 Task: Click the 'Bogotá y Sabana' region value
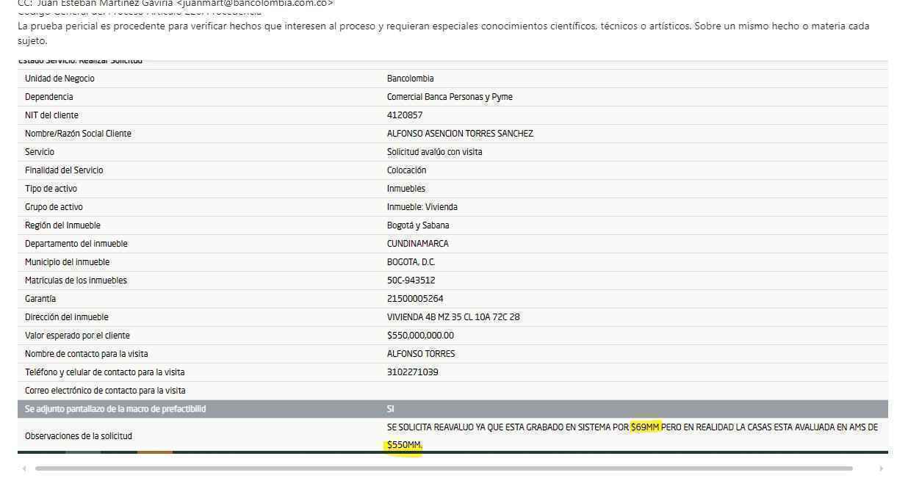(418, 225)
